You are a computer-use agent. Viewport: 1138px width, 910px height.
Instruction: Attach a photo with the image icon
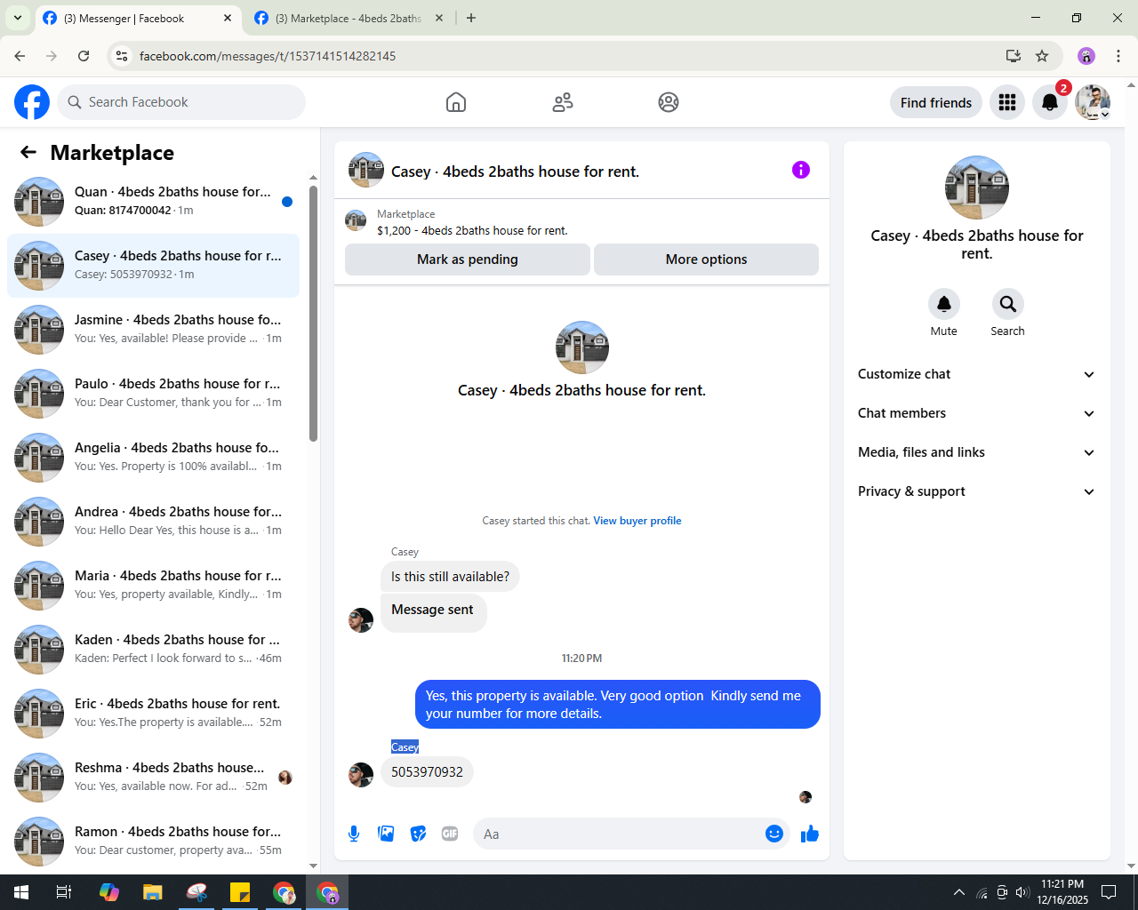[386, 834]
